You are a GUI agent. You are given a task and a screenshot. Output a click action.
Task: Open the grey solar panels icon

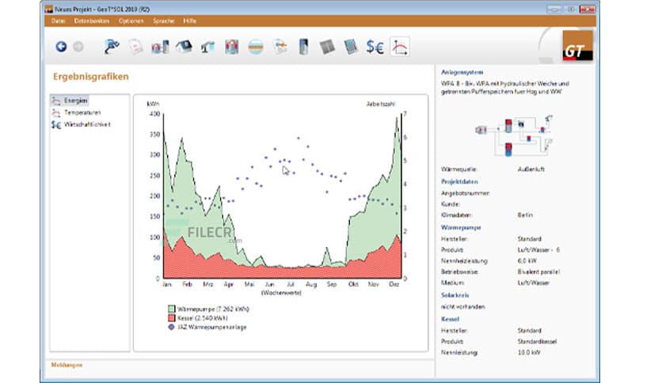coord(327,47)
